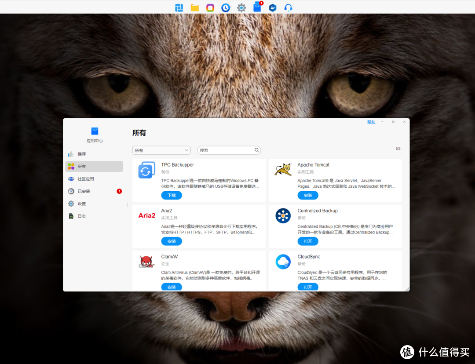Click 下载 button for TPC Backupper

[172, 195]
